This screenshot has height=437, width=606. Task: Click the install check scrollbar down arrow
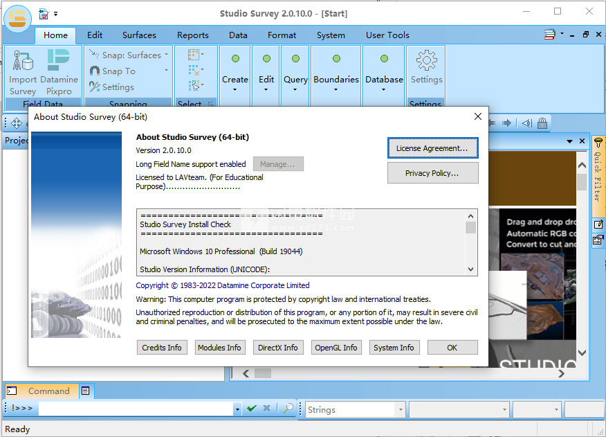click(x=470, y=269)
